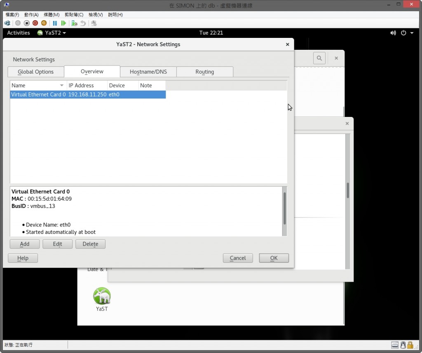Click the background window's vertical scrollbar

tap(348, 190)
